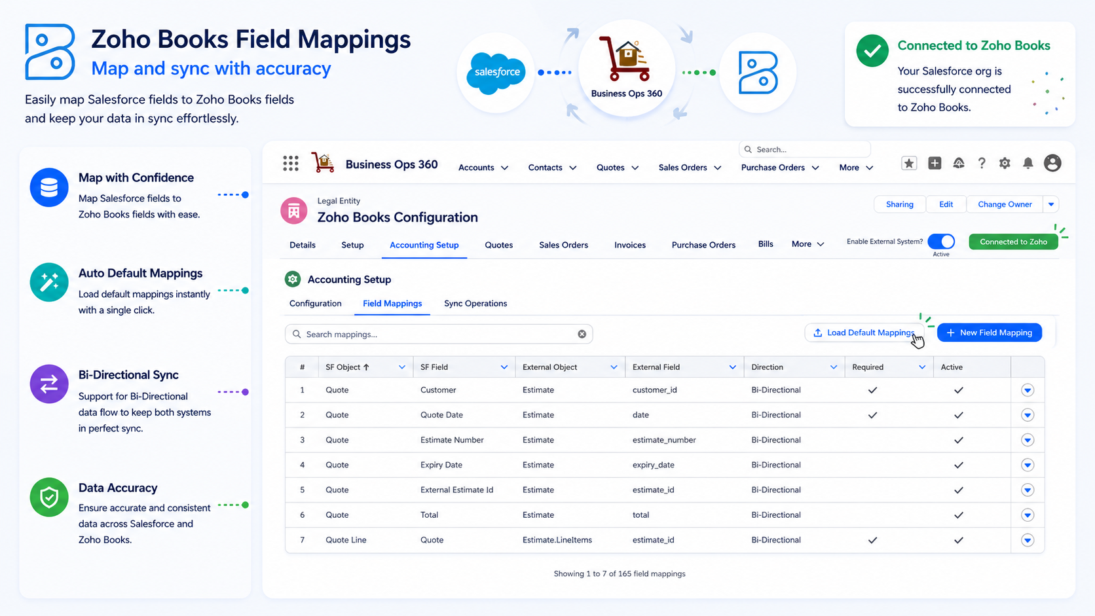Open row actions for the Quote Date mapping
The width and height of the screenshot is (1095, 616).
tap(1028, 415)
